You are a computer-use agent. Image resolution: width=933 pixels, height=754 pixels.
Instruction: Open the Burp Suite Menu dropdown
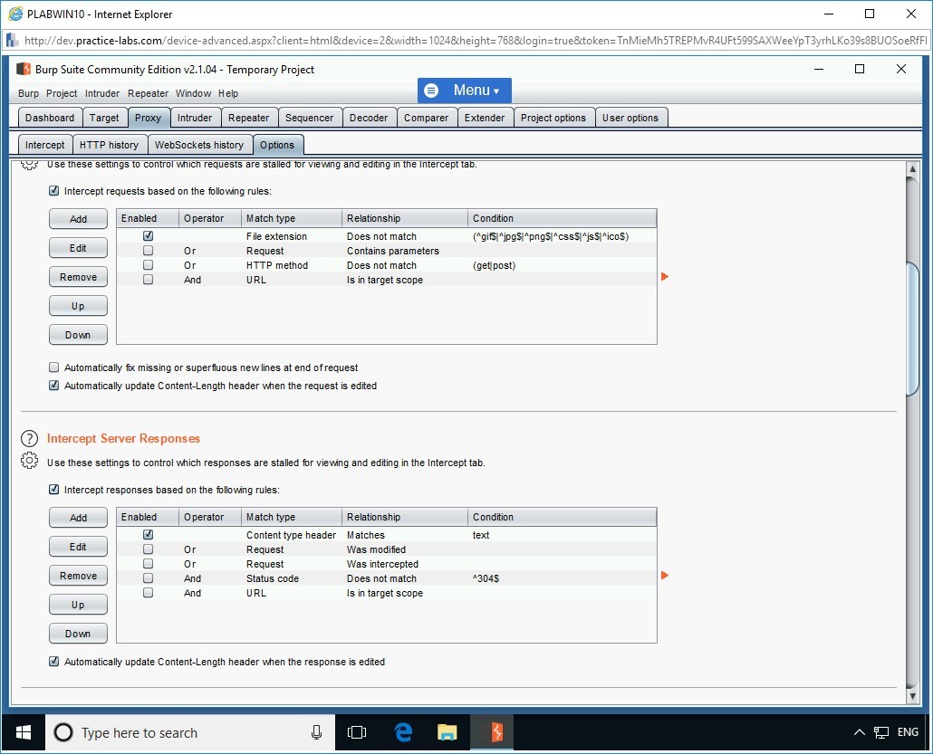[464, 91]
